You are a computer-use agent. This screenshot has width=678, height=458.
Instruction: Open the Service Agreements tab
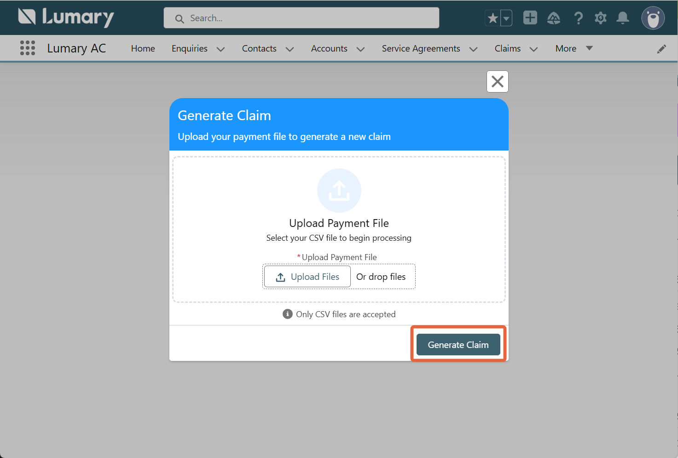[x=421, y=49]
